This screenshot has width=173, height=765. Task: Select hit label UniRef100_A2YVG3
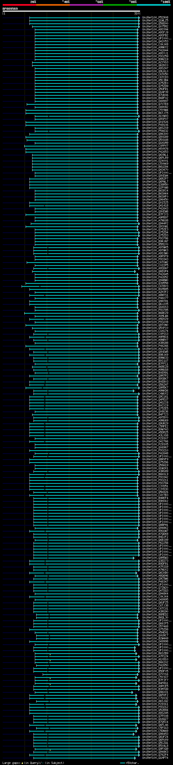pos(155,62)
